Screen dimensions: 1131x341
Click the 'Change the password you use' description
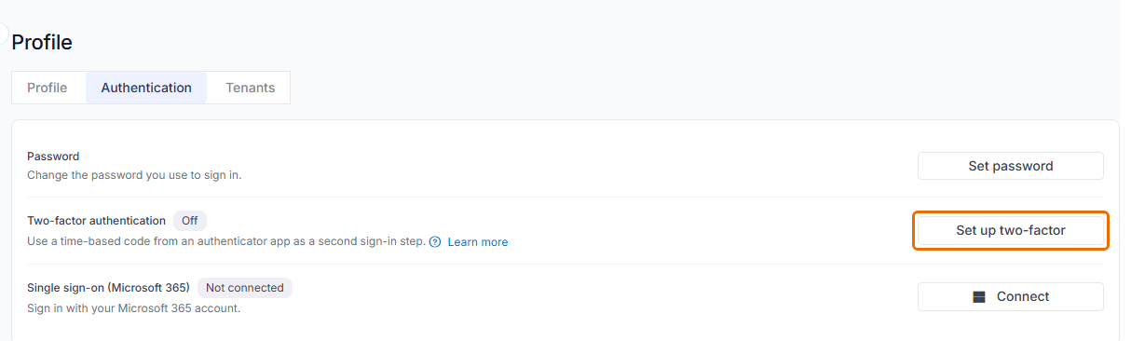[x=134, y=174]
